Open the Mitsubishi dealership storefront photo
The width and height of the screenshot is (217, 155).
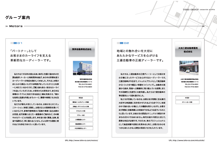[x=189, y=68]
